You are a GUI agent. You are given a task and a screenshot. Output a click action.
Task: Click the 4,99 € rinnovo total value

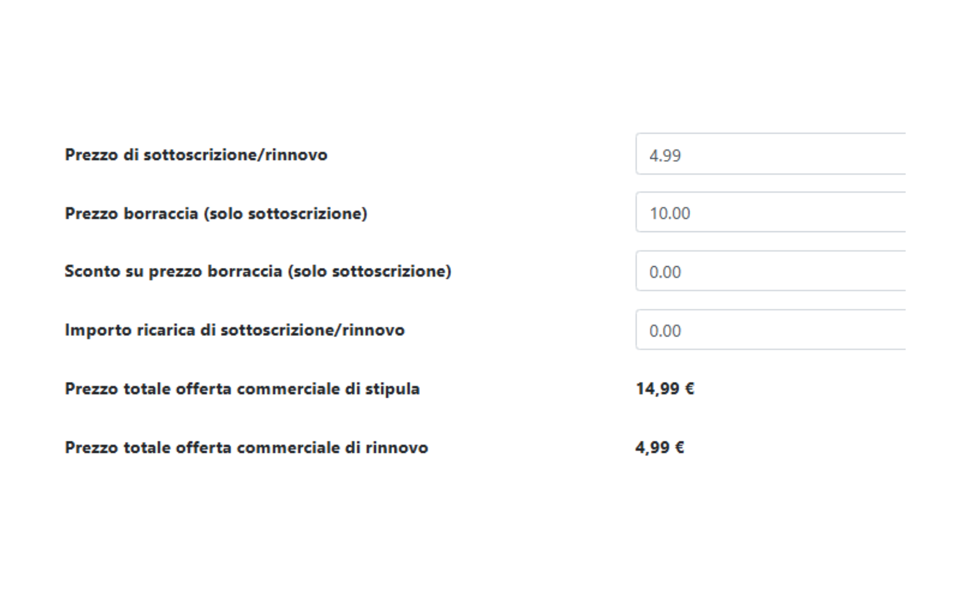[659, 448]
